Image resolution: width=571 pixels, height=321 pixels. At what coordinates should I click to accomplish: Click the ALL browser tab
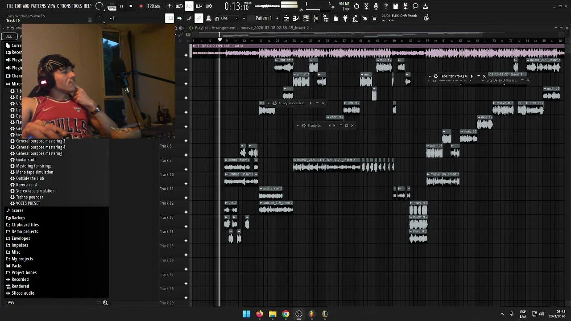coord(9,37)
